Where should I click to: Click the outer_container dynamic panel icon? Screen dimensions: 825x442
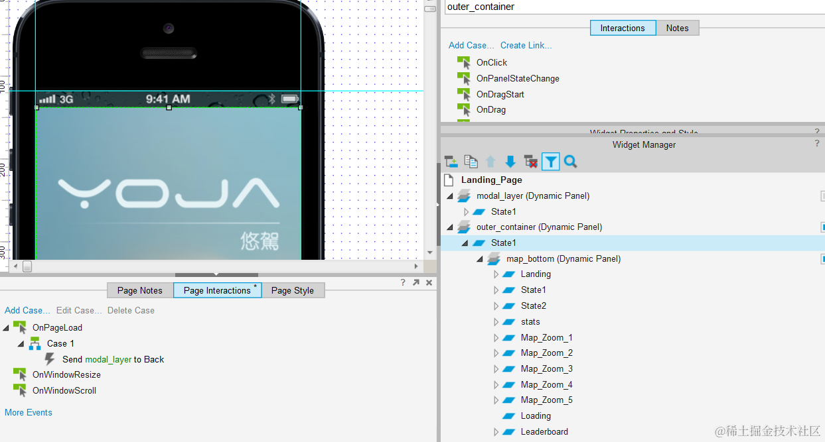pyautogui.click(x=464, y=227)
